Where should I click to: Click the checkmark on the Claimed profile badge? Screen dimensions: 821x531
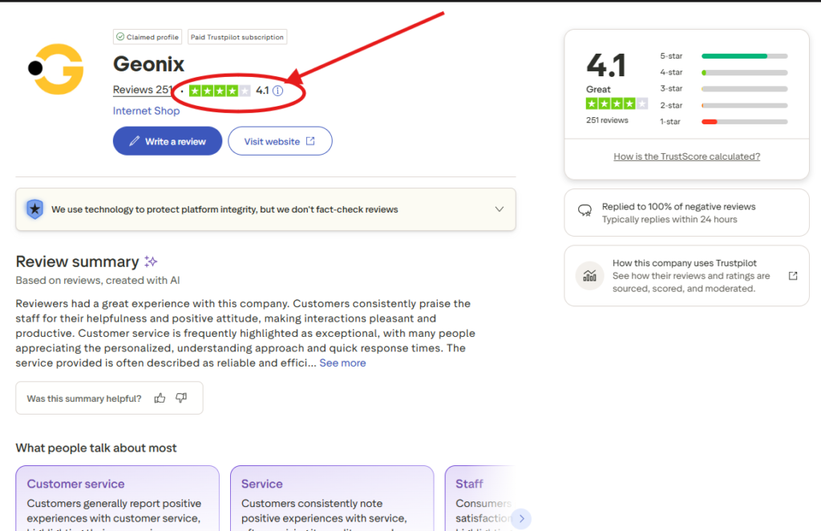point(120,36)
